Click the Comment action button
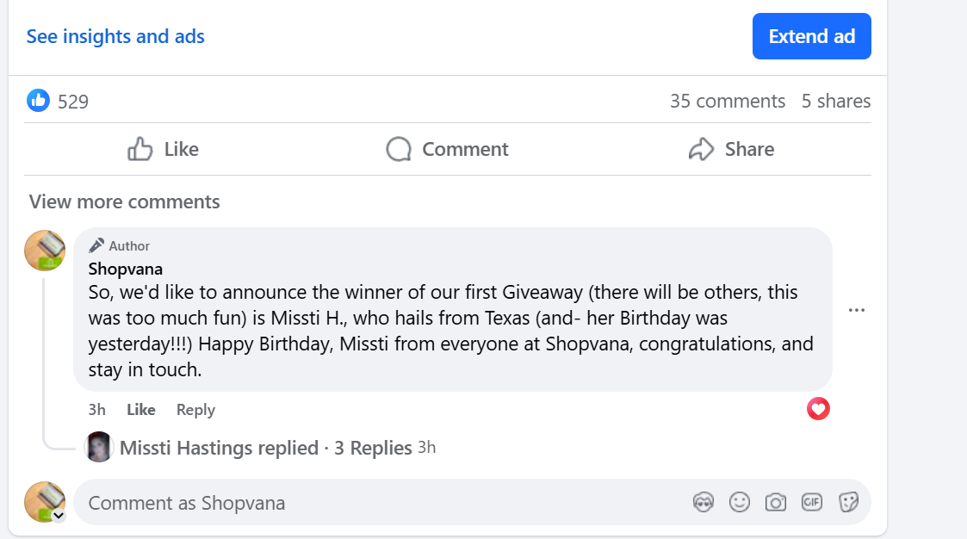This screenshot has width=967, height=539. (448, 149)
